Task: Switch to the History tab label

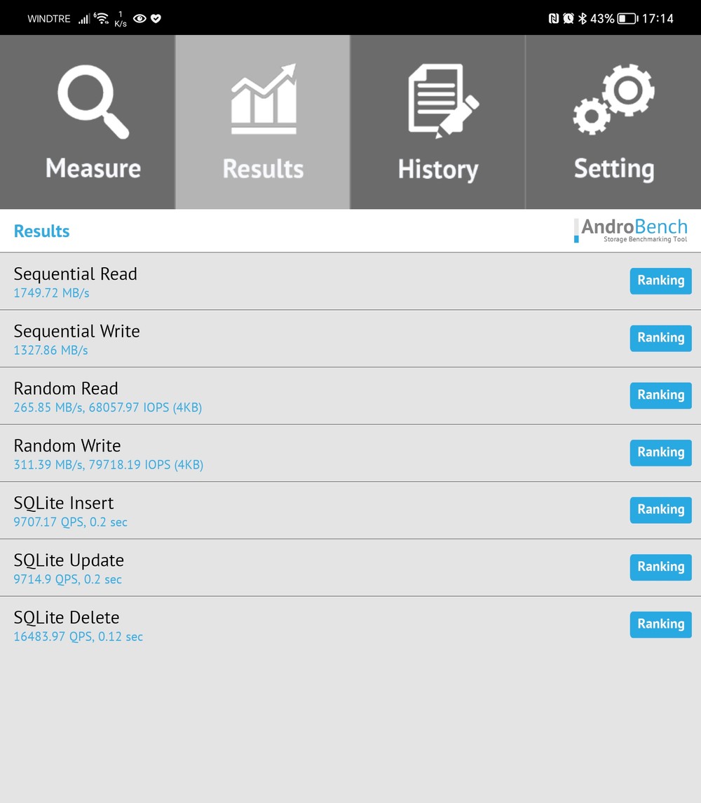Action: click(438, 170)
